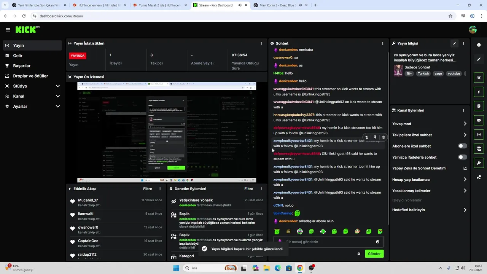Image resolution: width=487 pixels, height=274 pixels.
Task: Open the three-dot menu of Yayın İstatistikleri
Action: (261, 43)
